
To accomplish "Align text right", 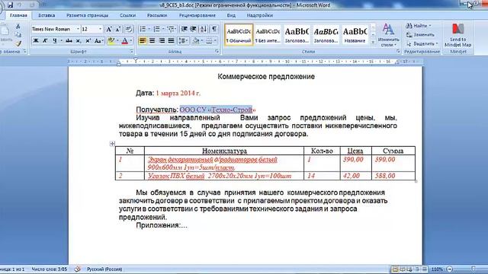I will [162, 40].
